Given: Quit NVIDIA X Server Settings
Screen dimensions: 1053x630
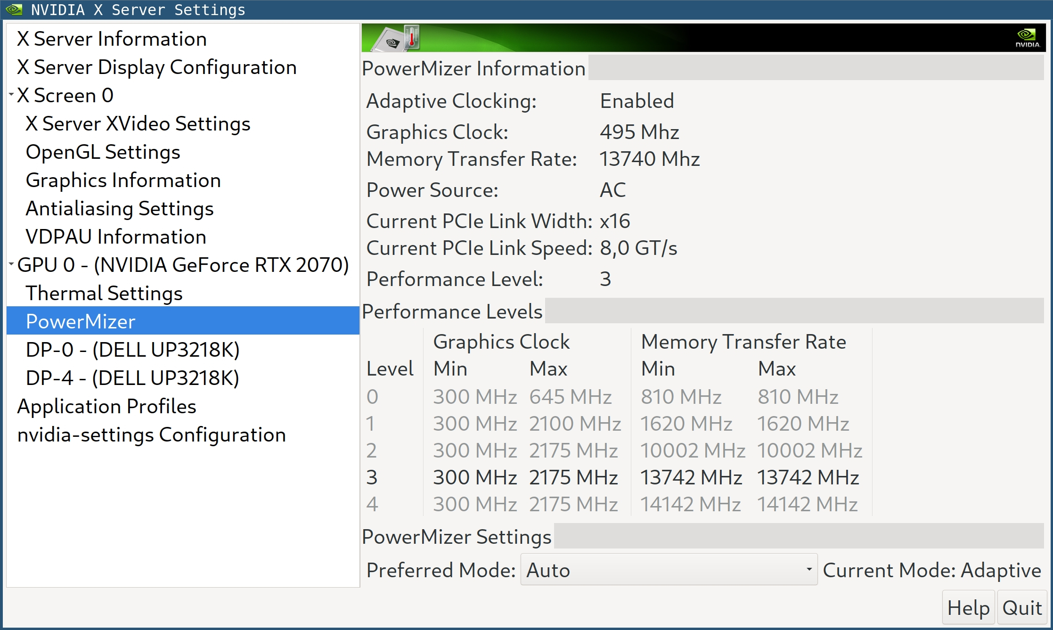Looking at the screenshot, I should pyautogui.click(x=1023, y=607).
